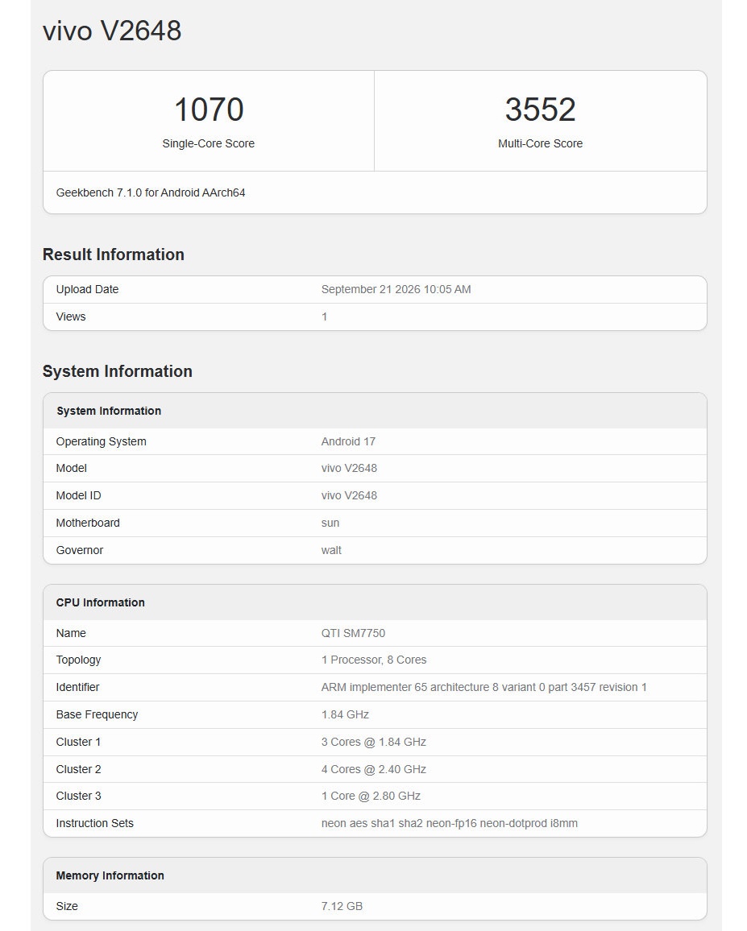Image resolution: width=747 pixels, height=931 pixels.
Task: Click the Governor label
Action: point(80,550)
